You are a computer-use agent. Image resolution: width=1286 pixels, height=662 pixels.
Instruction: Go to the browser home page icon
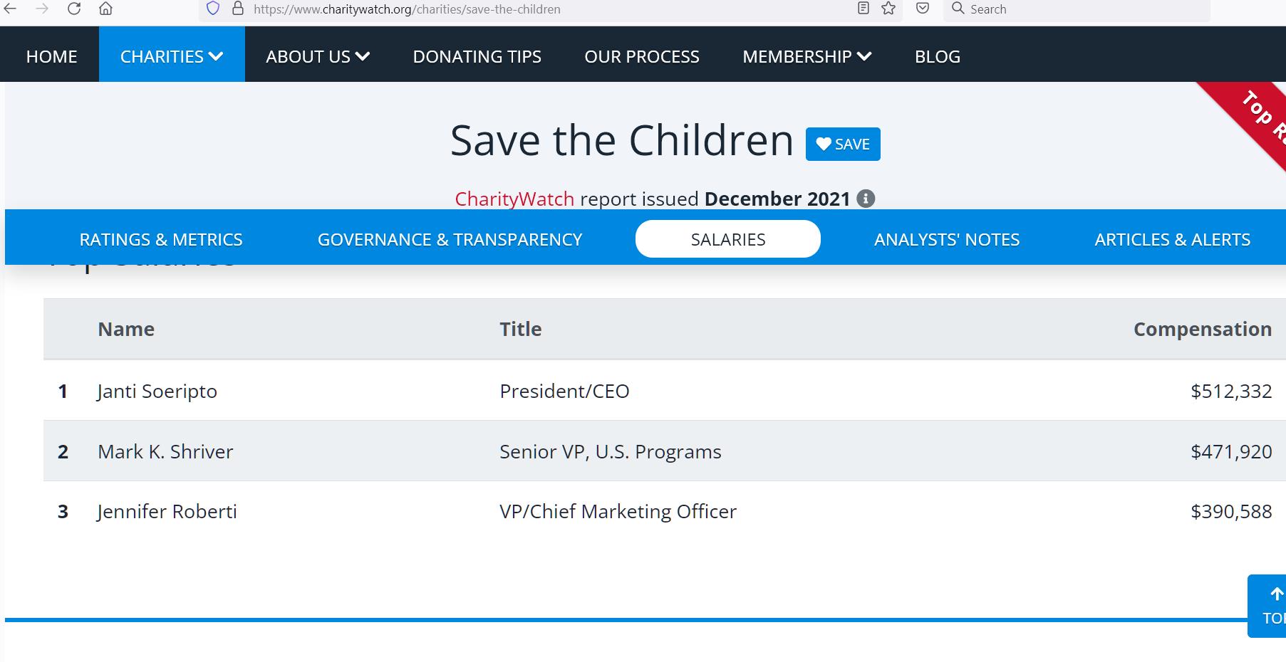(105, 9)
